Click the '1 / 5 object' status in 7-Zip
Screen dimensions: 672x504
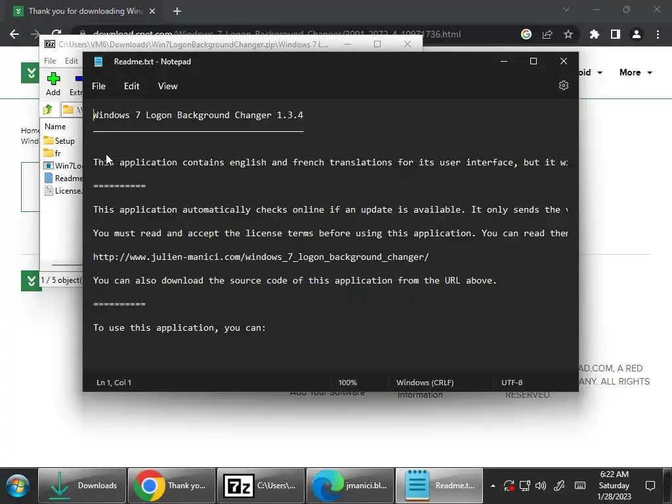[61, 280]
